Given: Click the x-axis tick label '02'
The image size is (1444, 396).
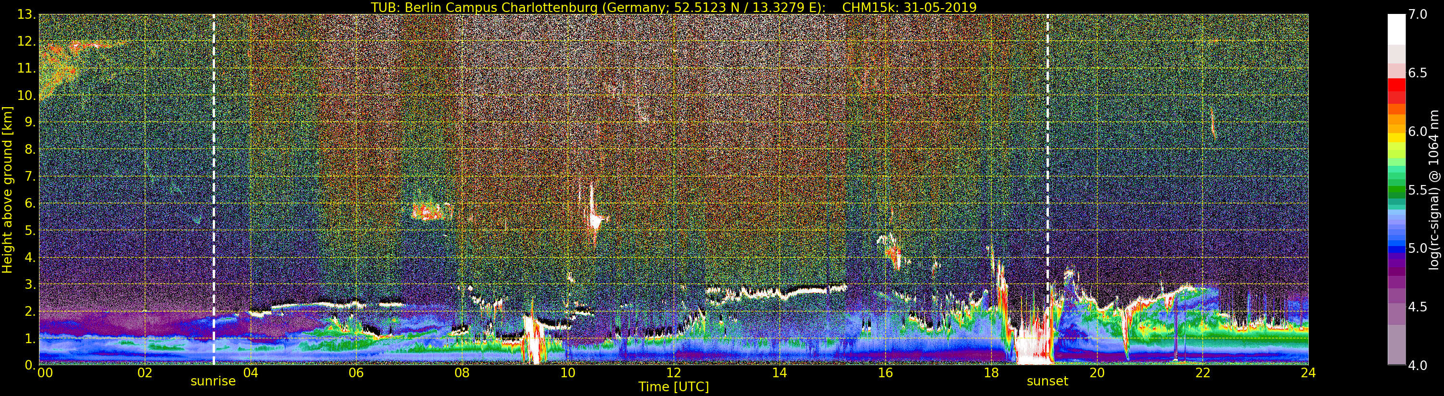Looking at the screenshot, I should click(145, 372).
